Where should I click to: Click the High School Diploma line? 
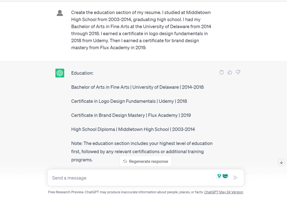(133, 129)
